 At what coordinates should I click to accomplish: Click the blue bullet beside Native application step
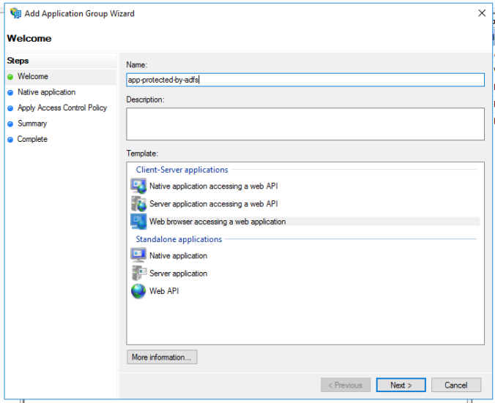tap(10, 93)
